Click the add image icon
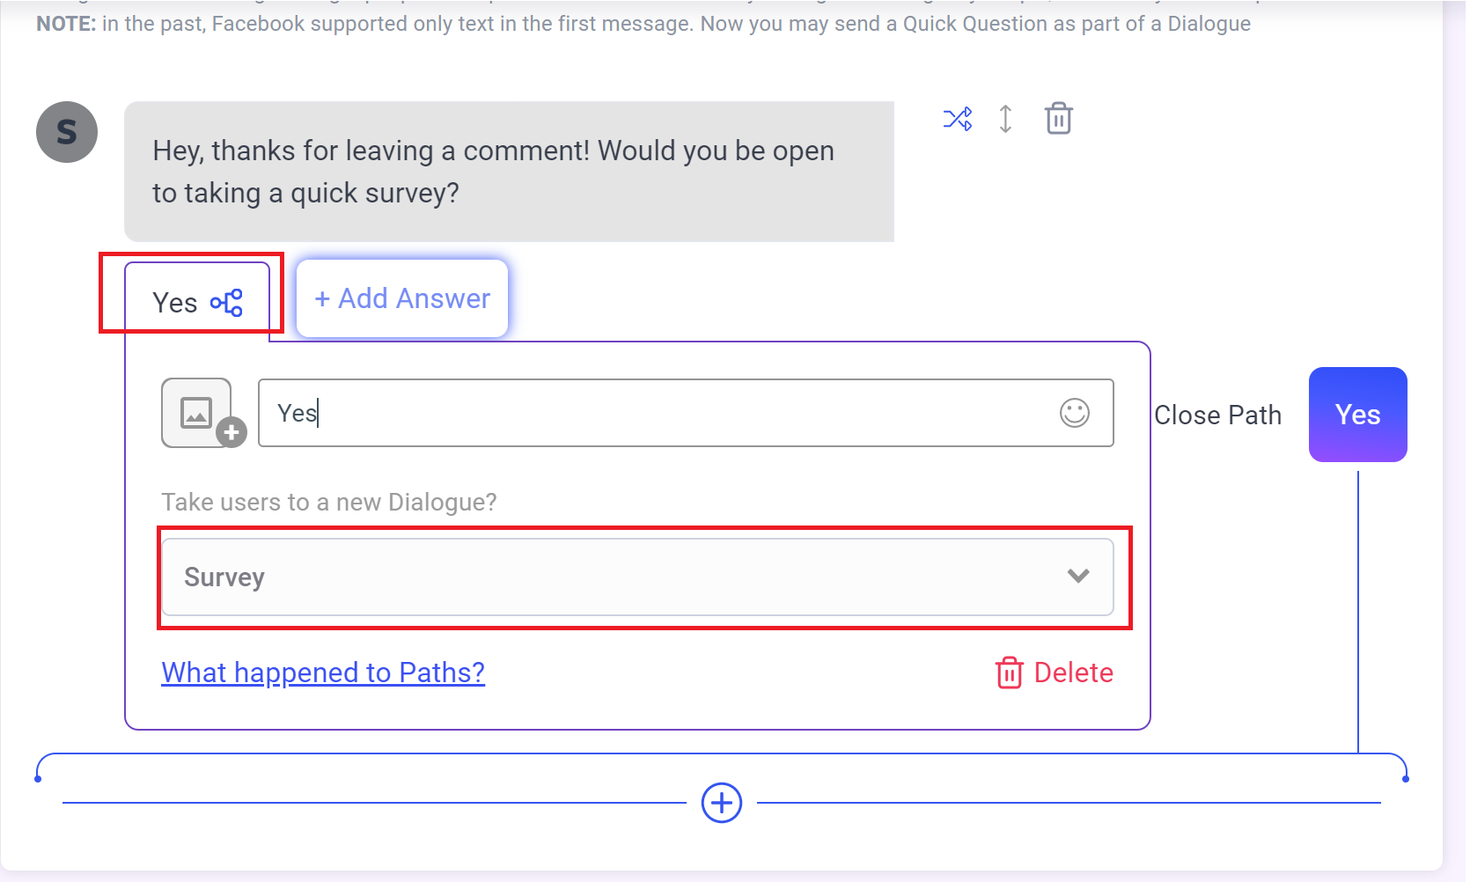The width and height of the screenshot is (1470, 882). click(196, 412)
